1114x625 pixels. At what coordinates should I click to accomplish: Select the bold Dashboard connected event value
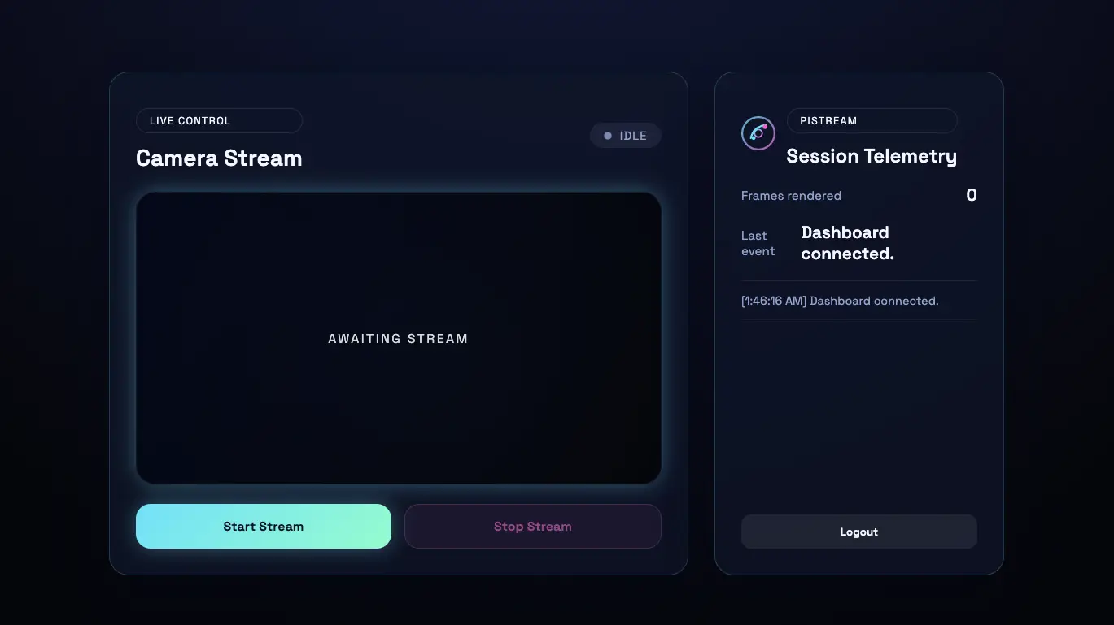pyautogui.click(x=847, y=243)
